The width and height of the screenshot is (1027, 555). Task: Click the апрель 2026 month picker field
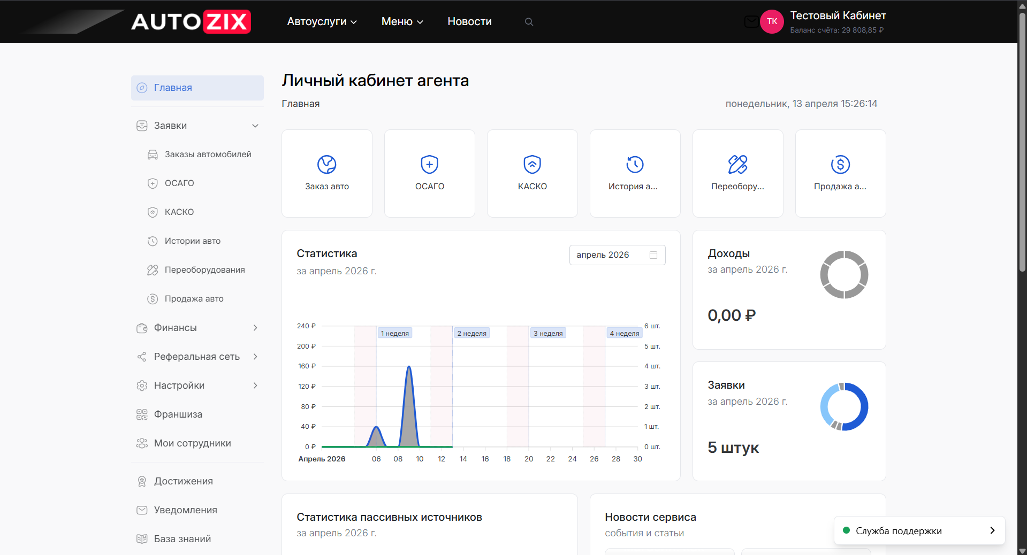click(617, 255)
